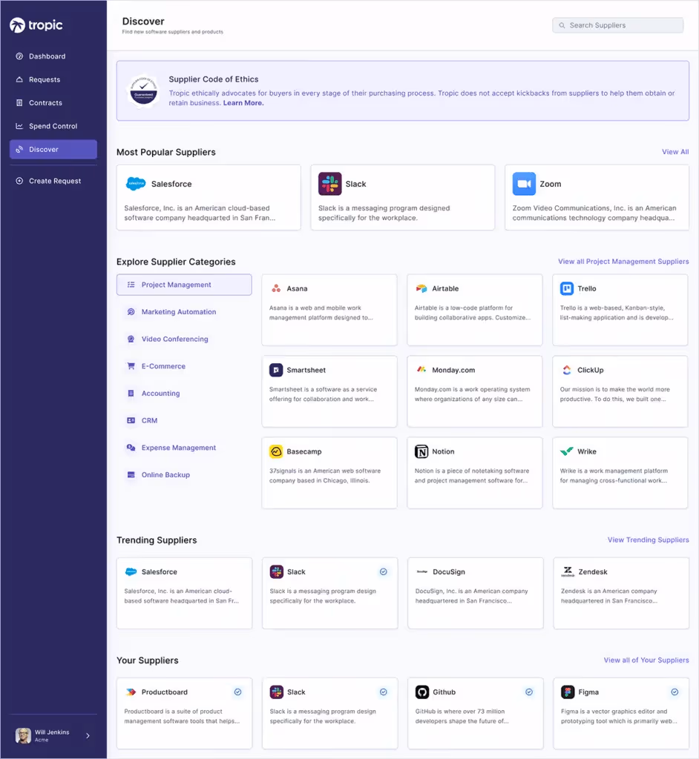
Task: Click the Requests tray icon in the sidebar
Action: pyautogui.click(x=19, y=79)
